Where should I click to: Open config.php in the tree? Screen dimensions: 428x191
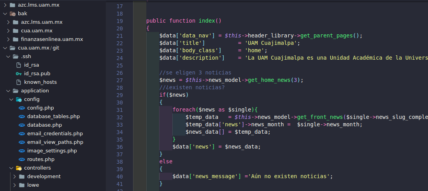pos(40,108)
